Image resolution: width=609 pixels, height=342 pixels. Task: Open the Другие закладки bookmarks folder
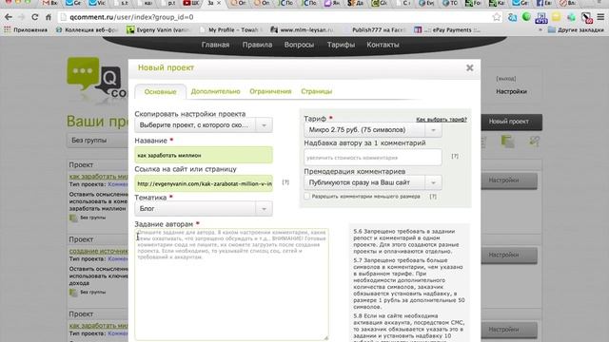576,29
